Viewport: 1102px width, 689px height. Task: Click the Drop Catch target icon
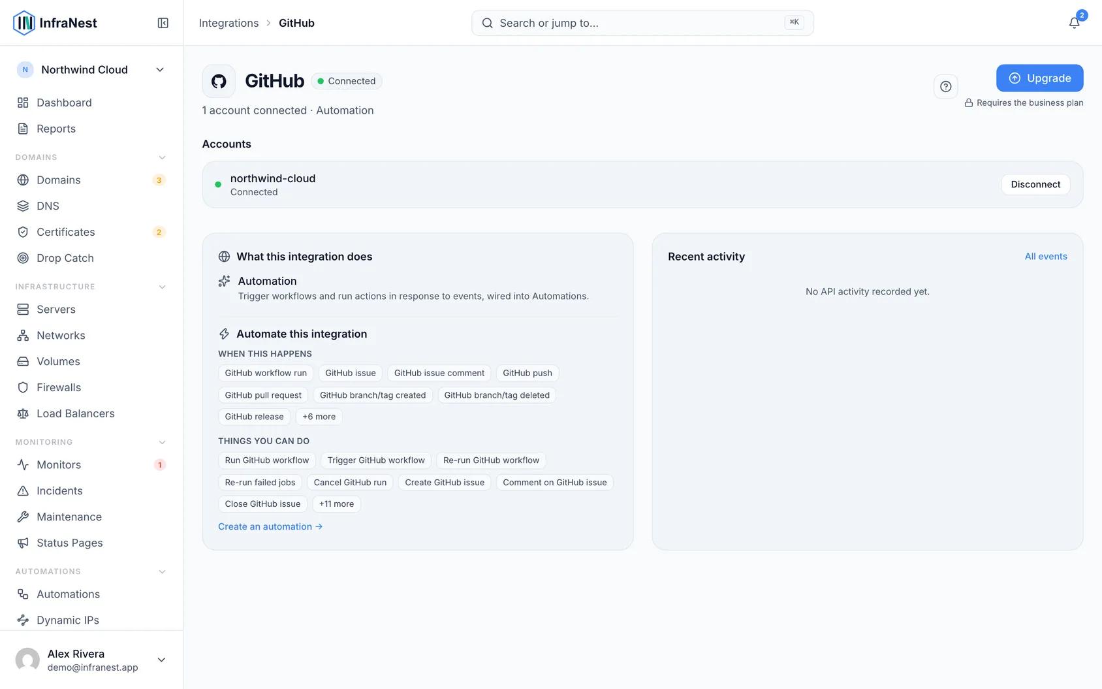pos(23,258)
